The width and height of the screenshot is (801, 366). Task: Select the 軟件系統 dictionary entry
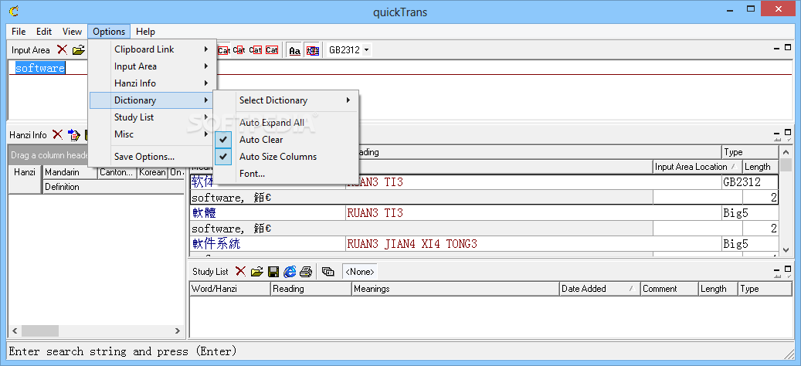(x=268, y=244)
